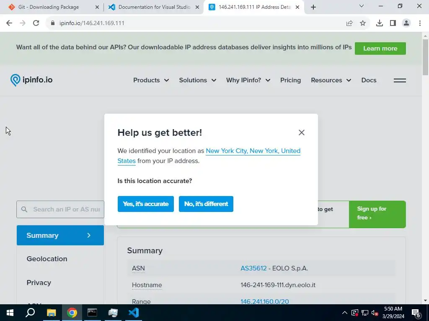Open the Windows Start menu
429x321 pixels.
[10, 313]
